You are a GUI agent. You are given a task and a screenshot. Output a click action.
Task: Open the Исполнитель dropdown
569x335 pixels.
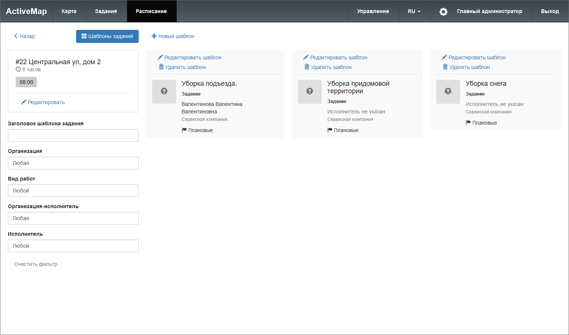73,246
